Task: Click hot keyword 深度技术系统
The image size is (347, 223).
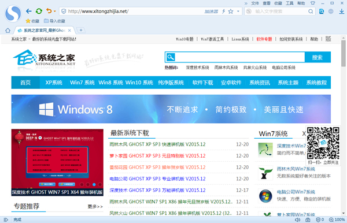Action: (x=197, y=68)
